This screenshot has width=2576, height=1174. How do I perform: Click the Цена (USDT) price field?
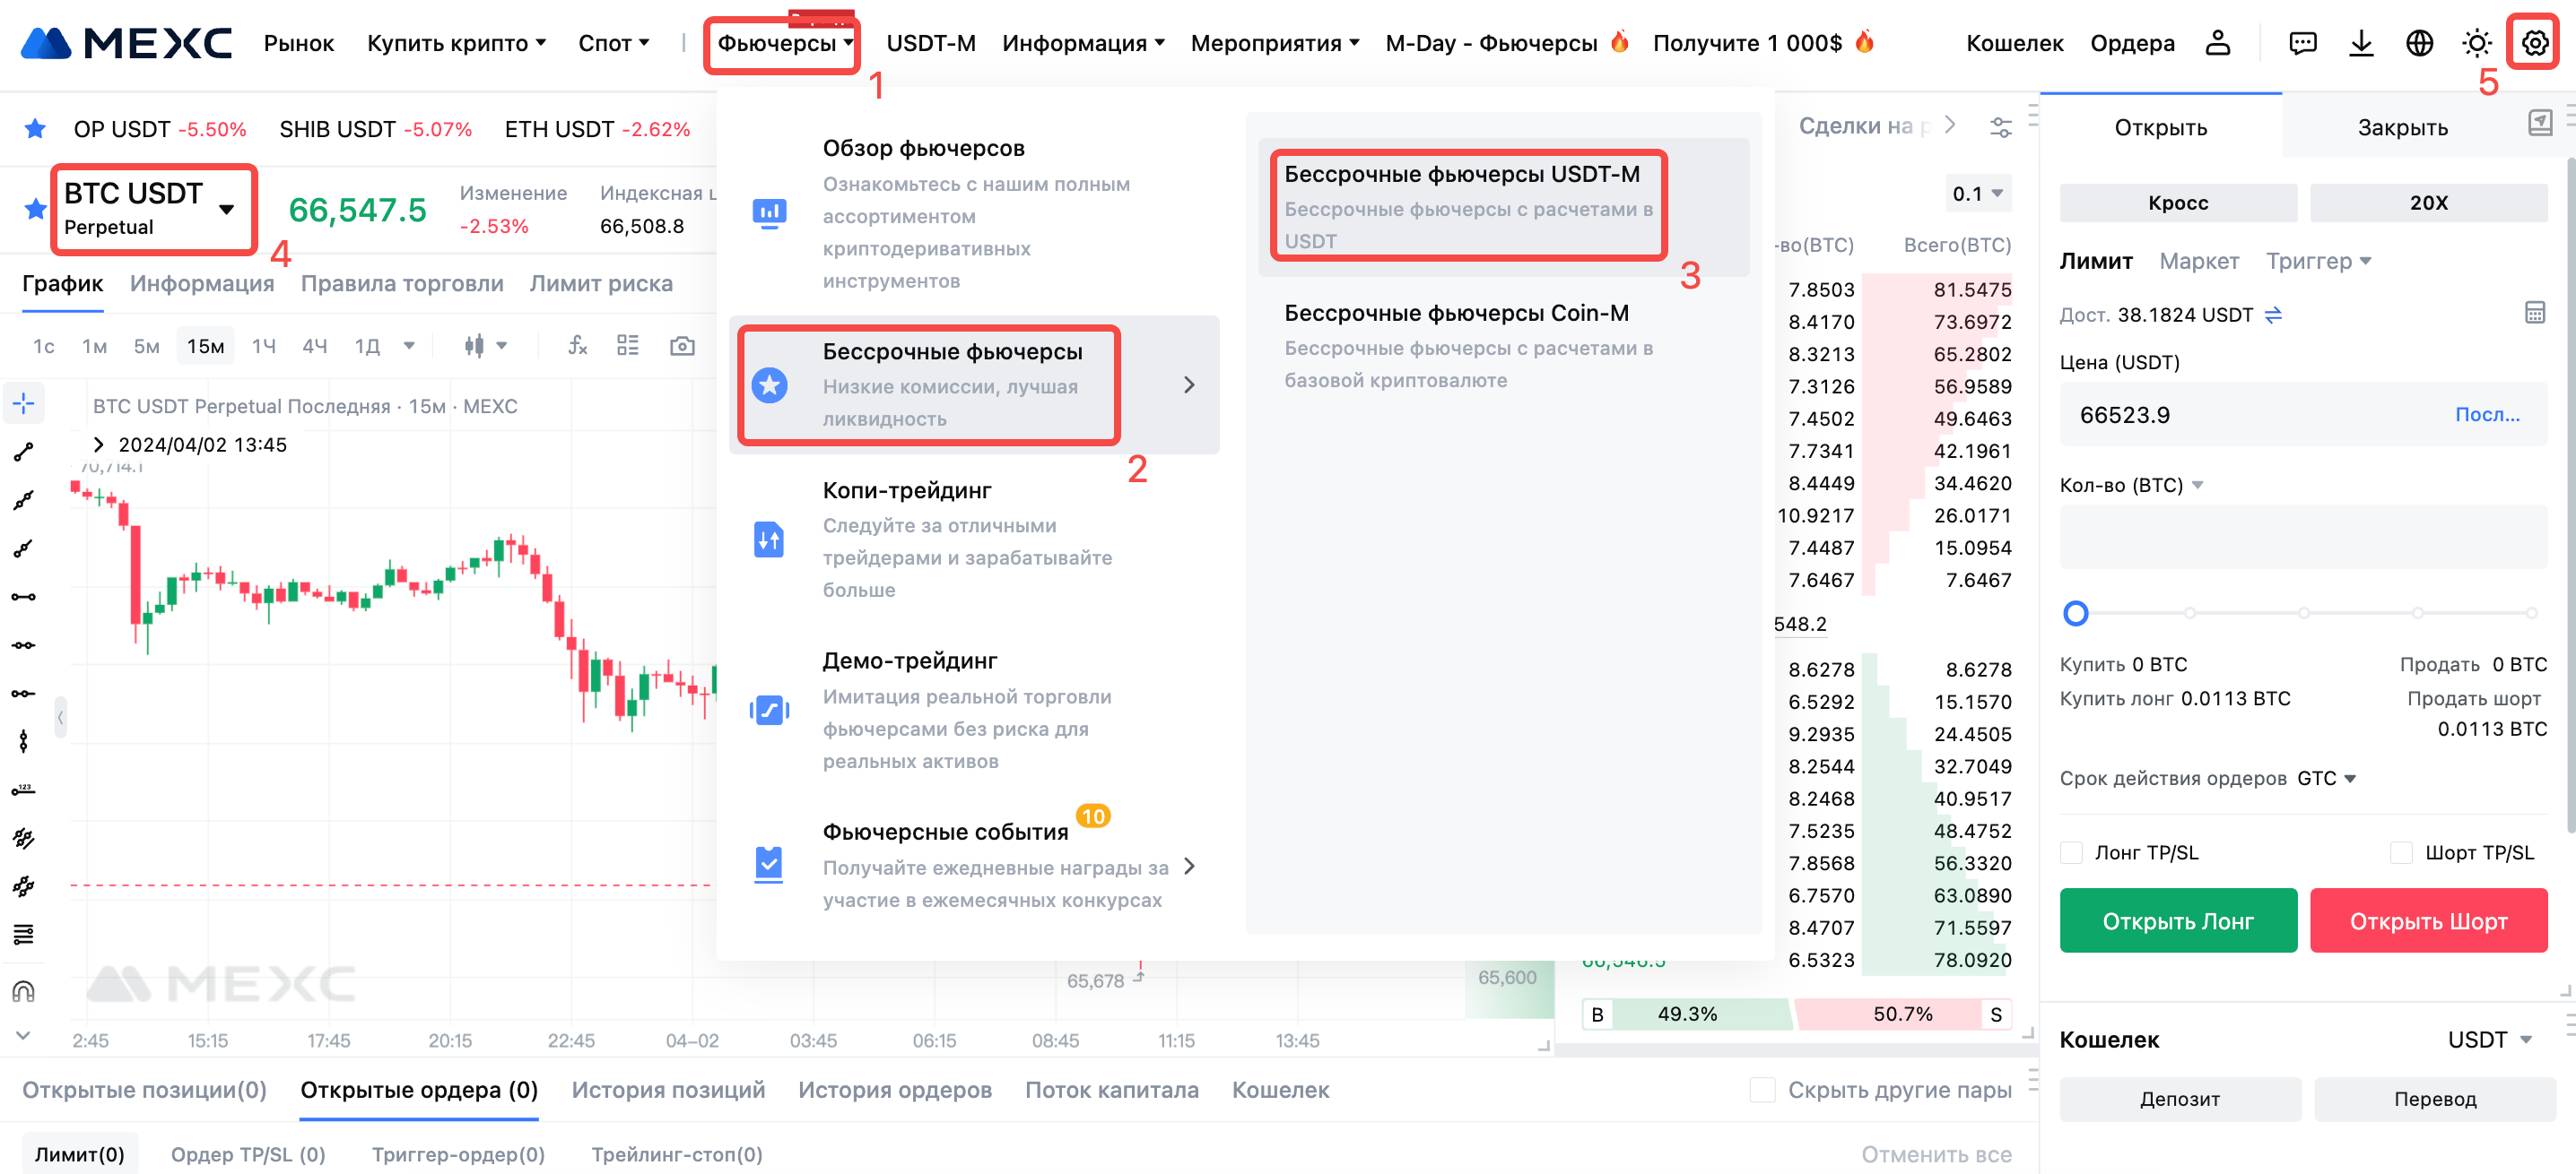[2302, 415]
